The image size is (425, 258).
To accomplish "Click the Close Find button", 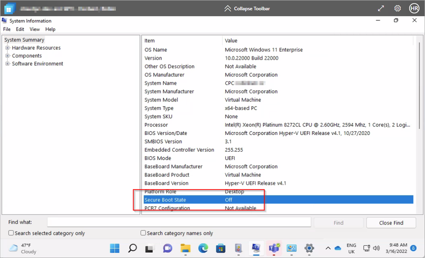I will click(391, 223).
